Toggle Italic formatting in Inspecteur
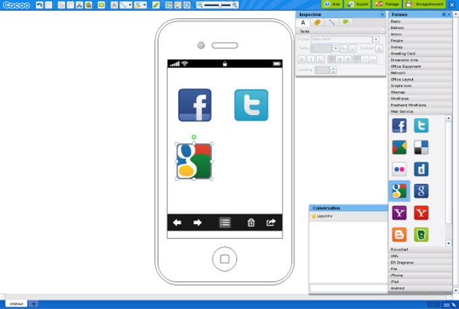The width and height of the screenshot is (459, 309). coord(311,59)
